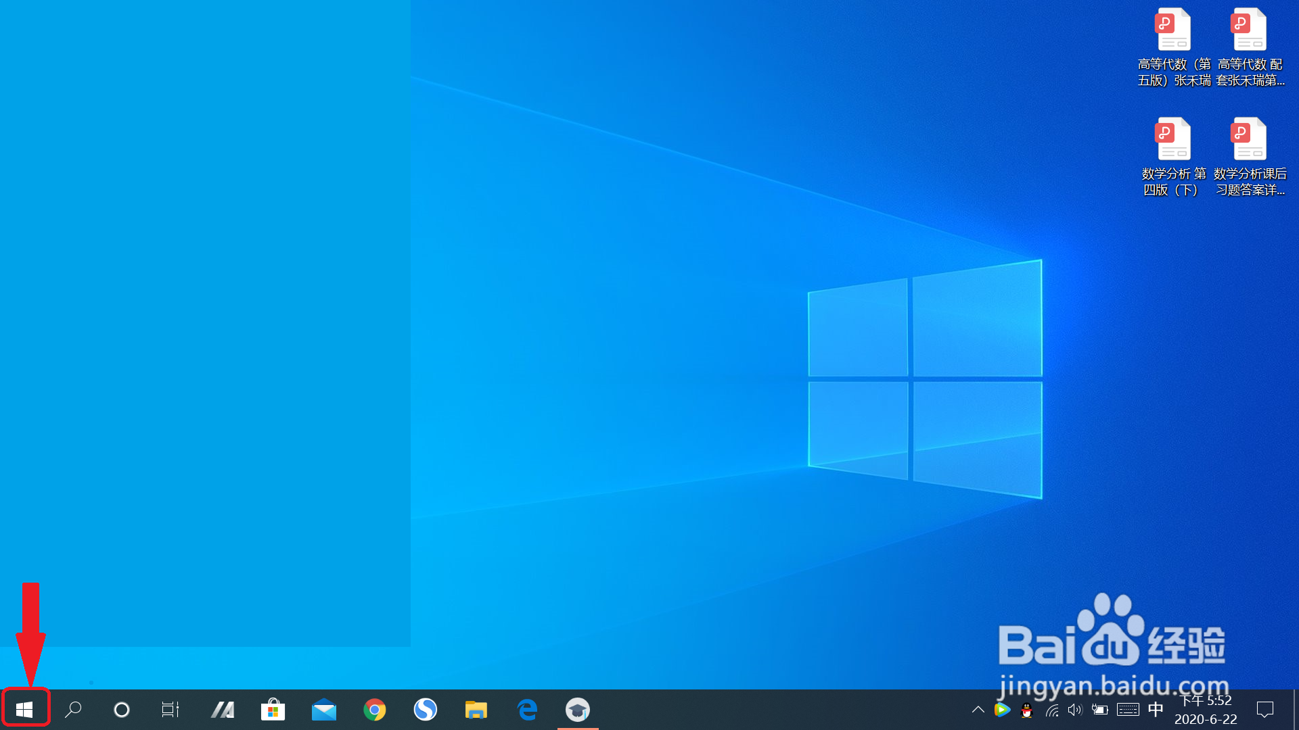Switch to the graduation cap app

(578, 709)
